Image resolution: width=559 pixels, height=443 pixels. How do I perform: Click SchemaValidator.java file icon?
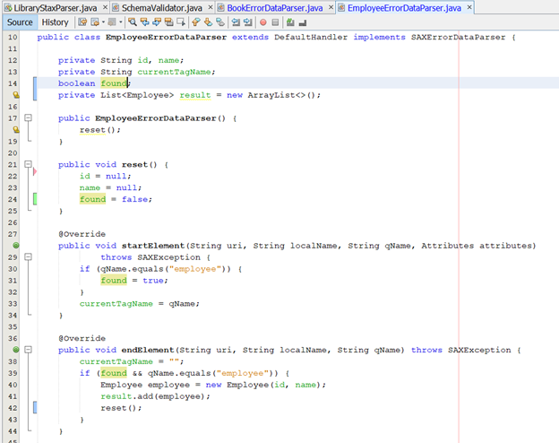coord(116,8)
